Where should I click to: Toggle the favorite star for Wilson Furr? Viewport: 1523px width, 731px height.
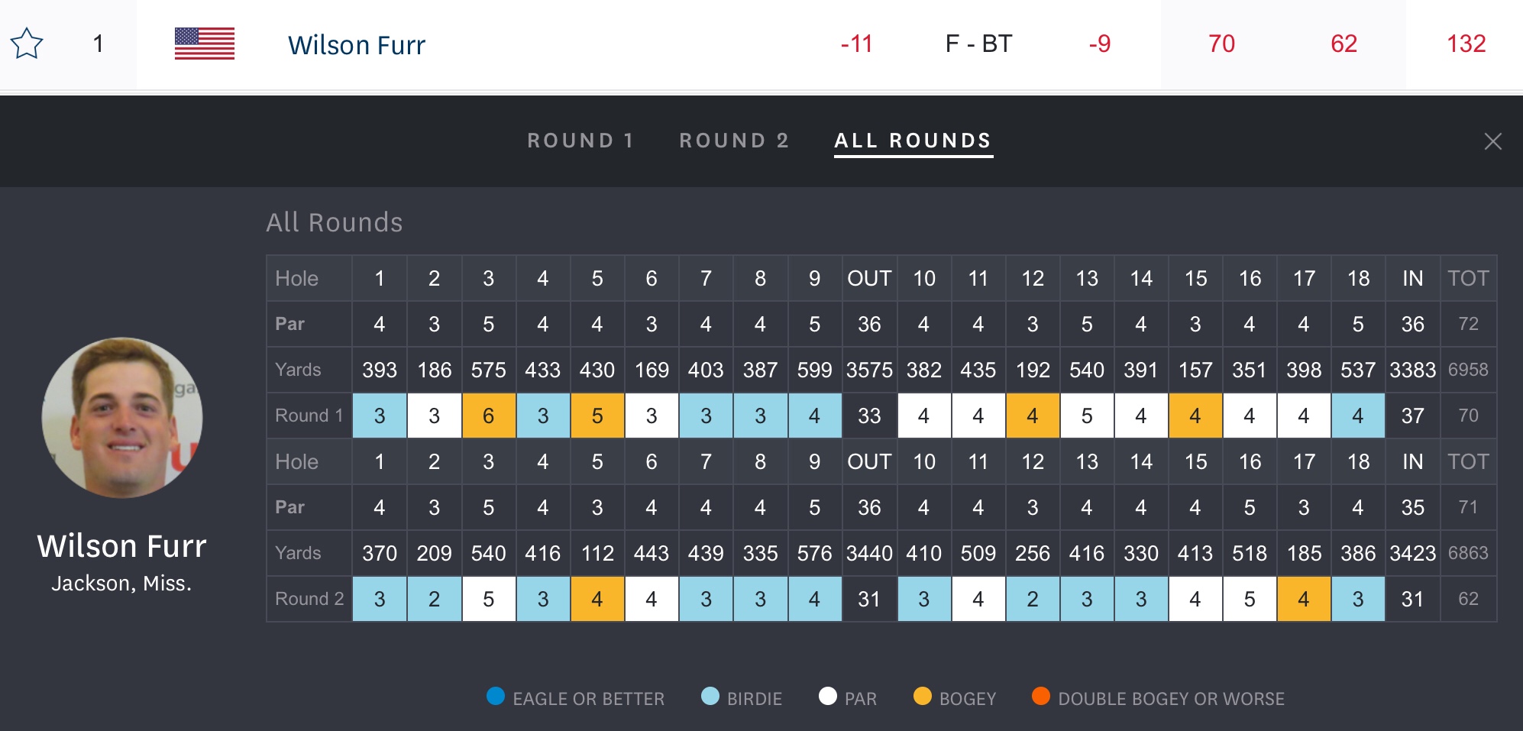[x=27, y=44]
